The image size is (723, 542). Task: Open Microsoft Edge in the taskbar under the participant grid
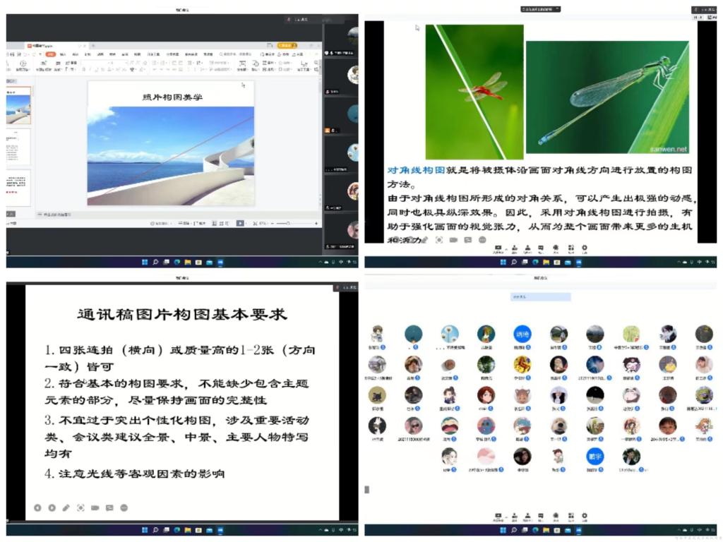(x=535, y=530)
